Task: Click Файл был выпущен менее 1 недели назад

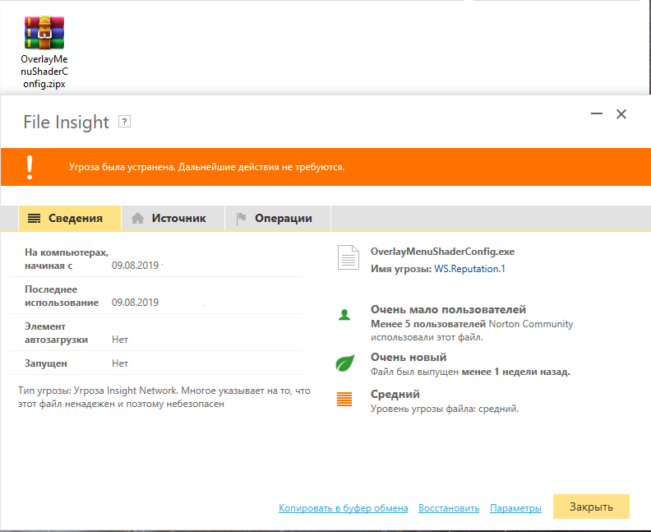Action: click(x=470, y=372)
